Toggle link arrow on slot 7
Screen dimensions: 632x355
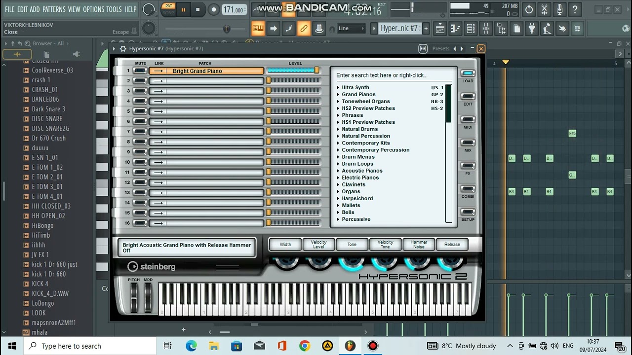click(158, 132)
